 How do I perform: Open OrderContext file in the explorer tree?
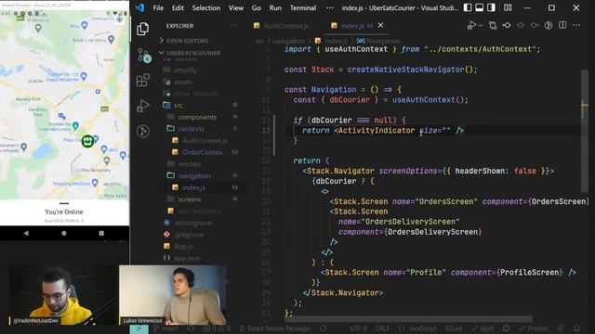205,152
